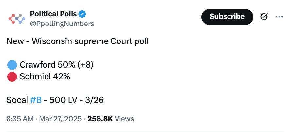The image size is (292, 132).
Task: Select the Schmiel 42% result line
Action: [x=39, y=76]
